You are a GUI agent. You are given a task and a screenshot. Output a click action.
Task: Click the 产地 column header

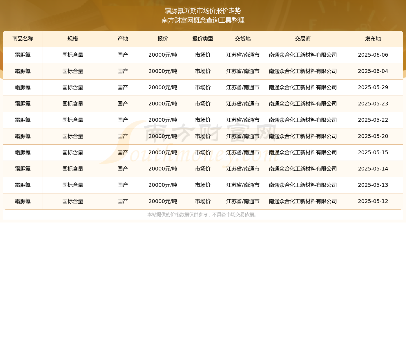pyautogui.click(x=123, y=39)
